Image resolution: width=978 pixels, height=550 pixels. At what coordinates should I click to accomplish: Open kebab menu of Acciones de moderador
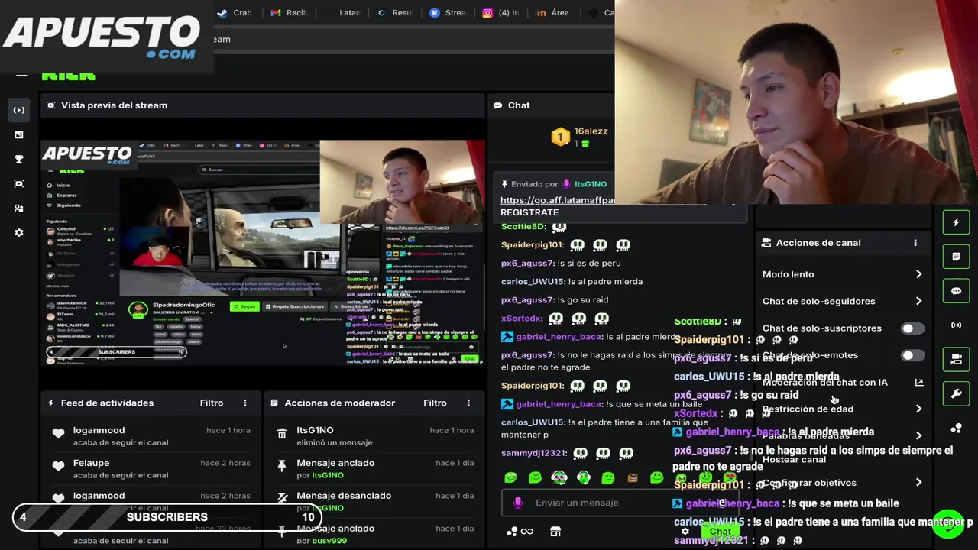468,403
